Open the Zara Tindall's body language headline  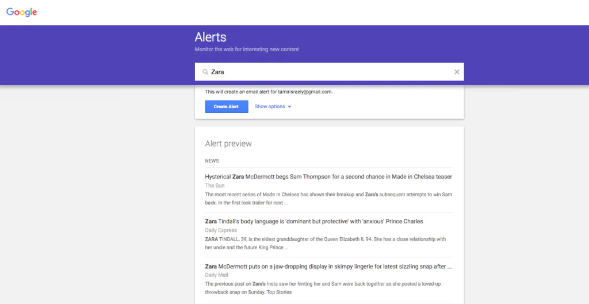click(x=314, y=221)
